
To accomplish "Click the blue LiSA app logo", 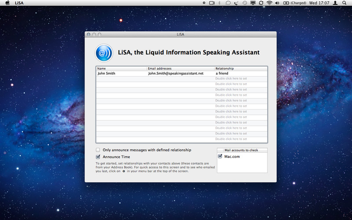I will point(104,53).
